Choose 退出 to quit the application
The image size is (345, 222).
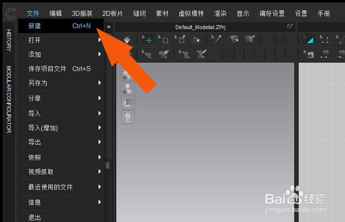[x=62, y=217]
